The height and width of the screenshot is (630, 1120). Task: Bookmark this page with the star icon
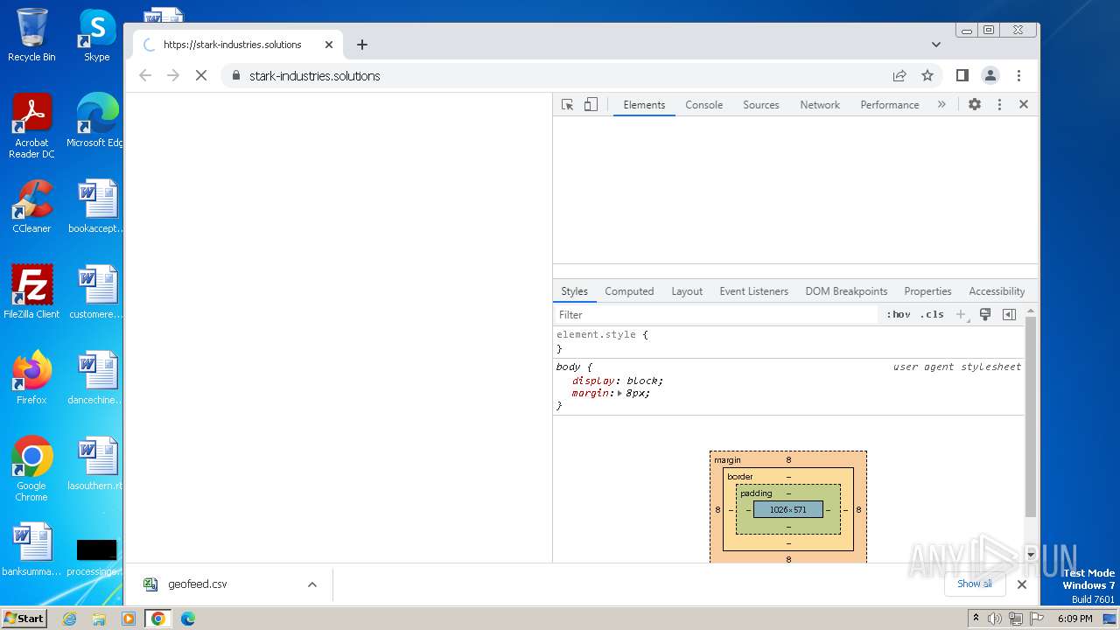pos(927,76)
